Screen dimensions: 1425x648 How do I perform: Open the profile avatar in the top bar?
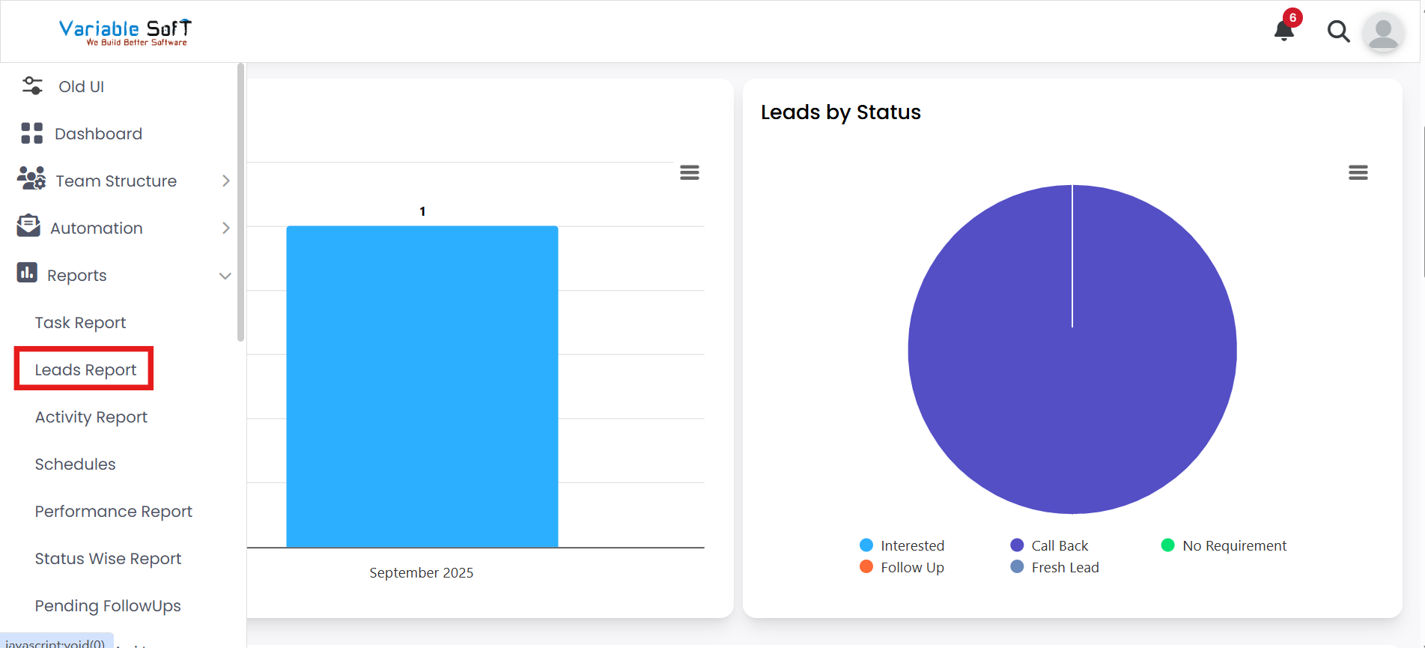pos(1383,32)
